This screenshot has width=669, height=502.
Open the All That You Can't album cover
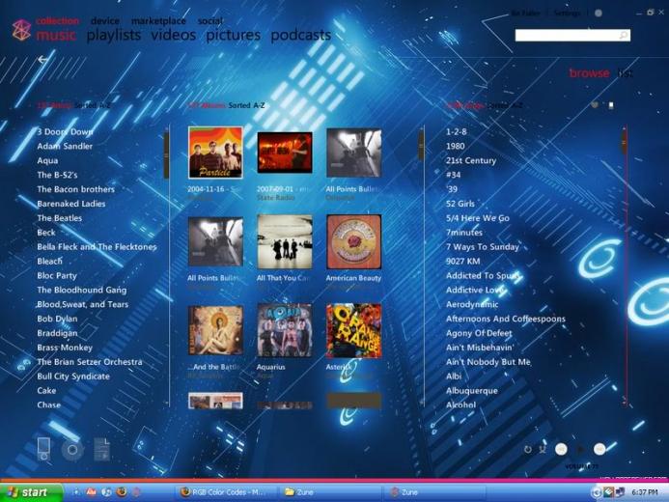pos(285,242)
